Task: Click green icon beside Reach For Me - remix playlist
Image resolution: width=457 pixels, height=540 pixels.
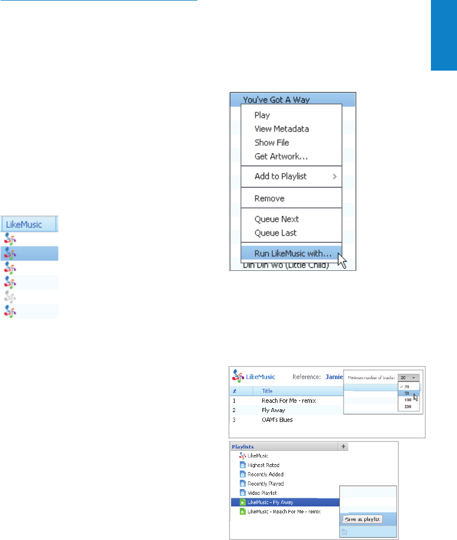Action: (243, 512)
